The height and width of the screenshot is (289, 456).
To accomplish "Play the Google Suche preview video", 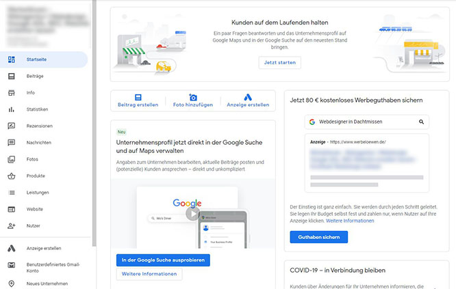I will click(x=192, y=214).
